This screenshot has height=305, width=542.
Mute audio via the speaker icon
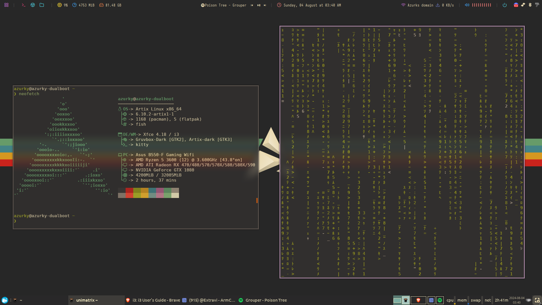click(467, 5)
